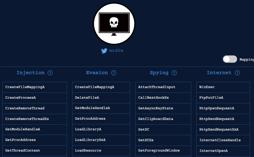Screen dimensions: 254x157
Task: Open GetDCEx entry
Action: (x=163, y=140)
